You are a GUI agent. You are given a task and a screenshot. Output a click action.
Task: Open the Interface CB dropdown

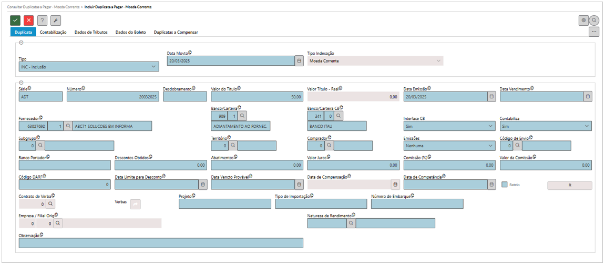(x=449, y=126)
